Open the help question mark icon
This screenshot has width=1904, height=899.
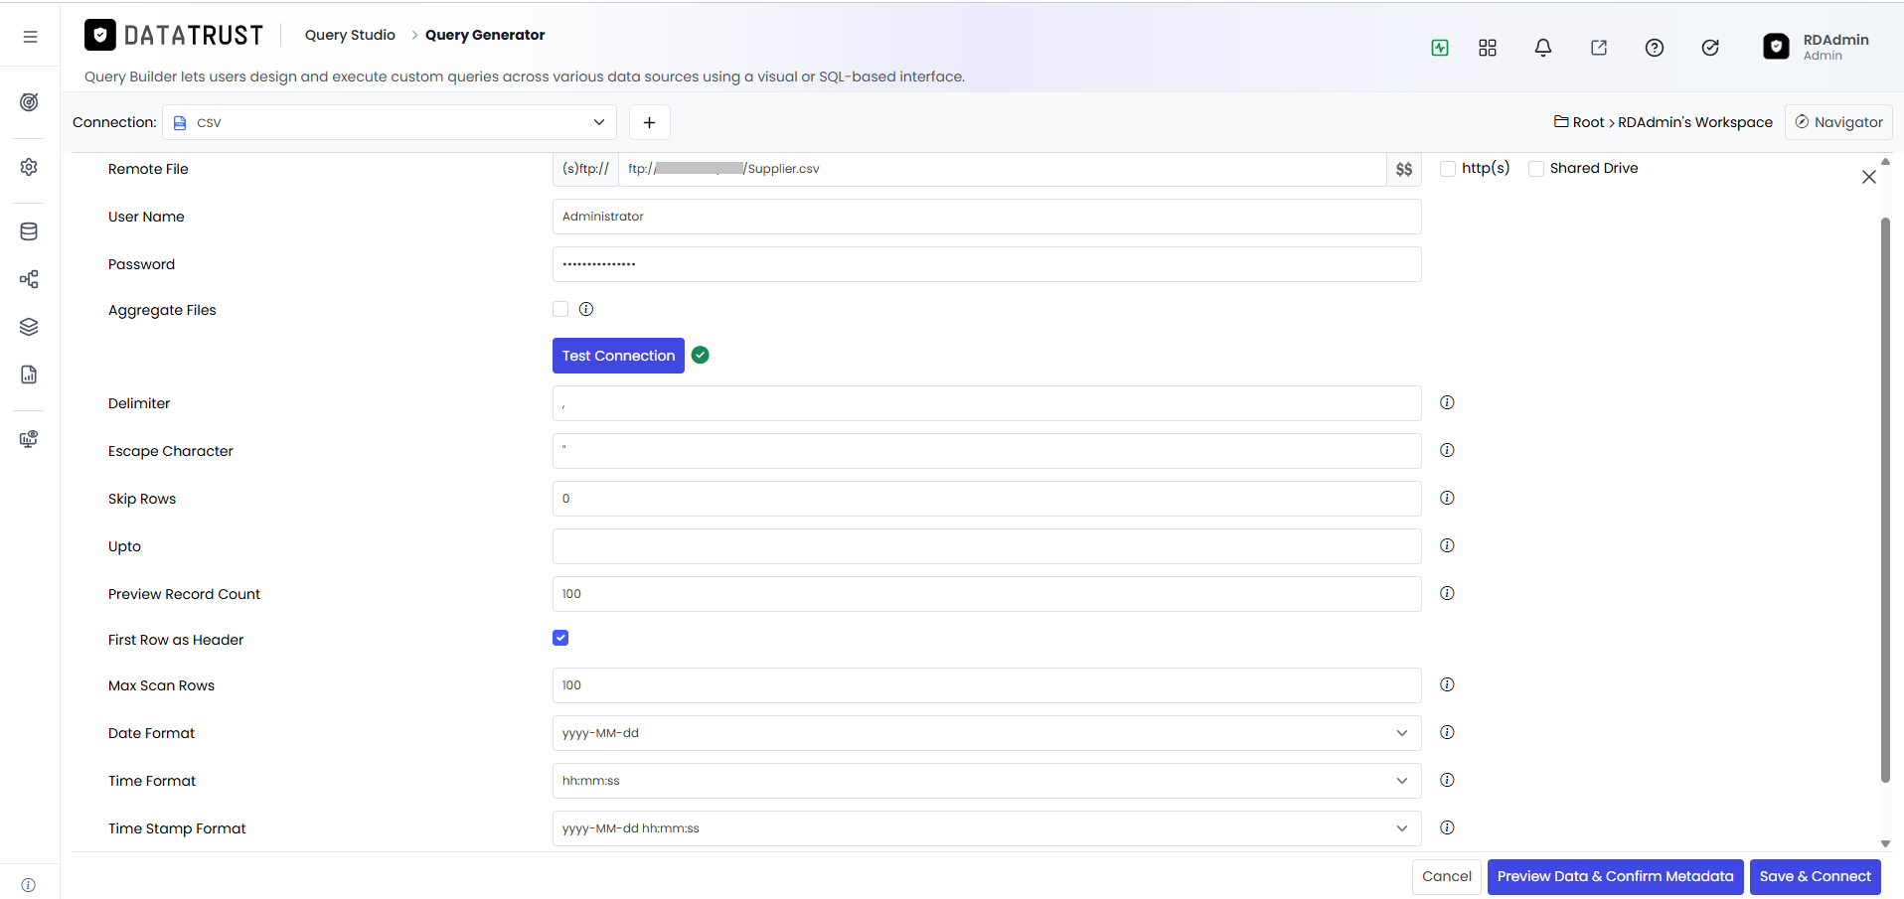point(1654,48)
